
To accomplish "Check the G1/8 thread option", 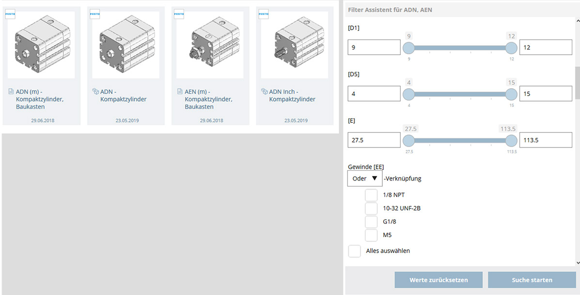I will point(371,221).
